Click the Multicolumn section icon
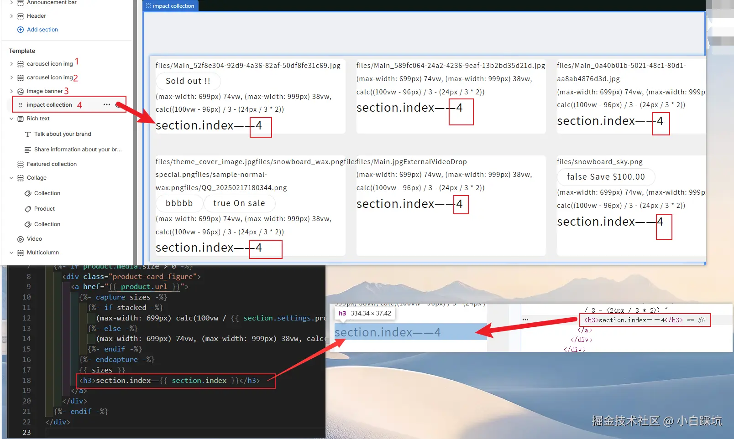Viewport: 734px width, 439px height. [x=21, y=253]
